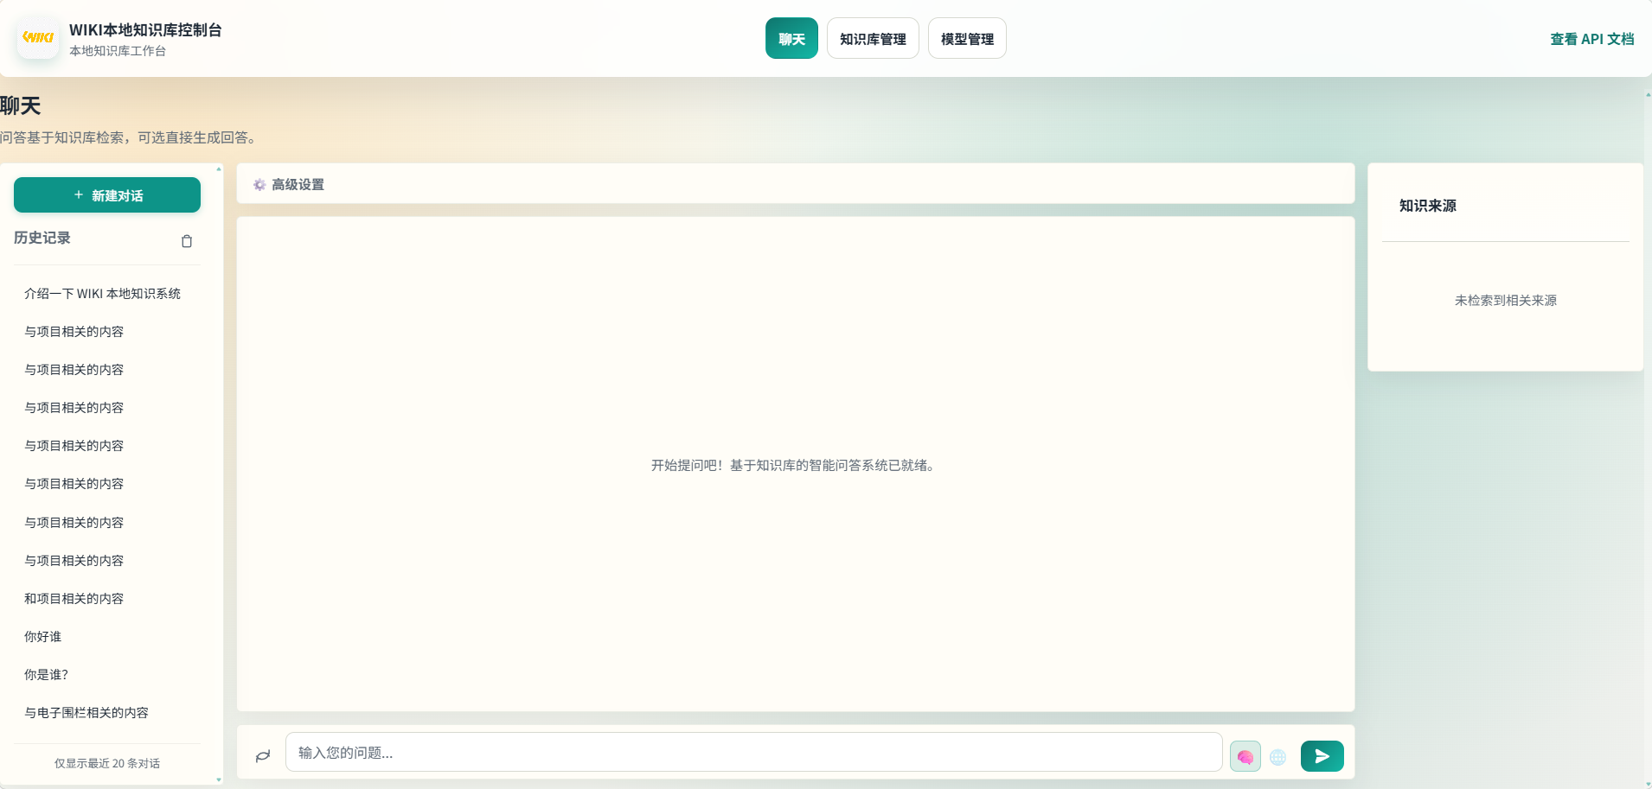1652x789 pixels.
Task: Open the 知识库管理 tab
Action: pos(873,38)
